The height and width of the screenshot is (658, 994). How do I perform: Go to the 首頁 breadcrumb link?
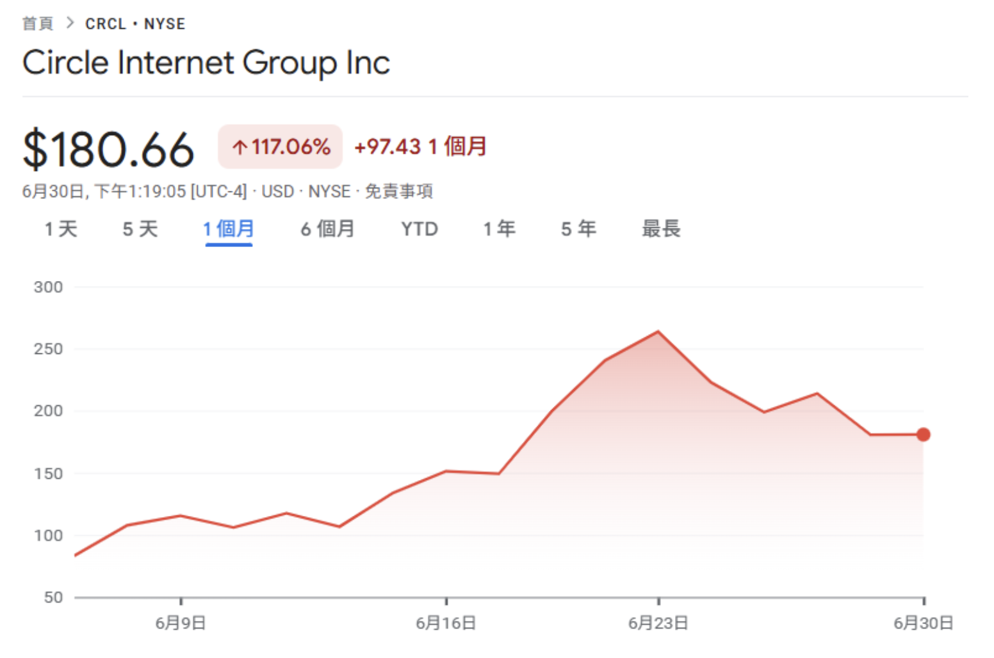(37, 24)
